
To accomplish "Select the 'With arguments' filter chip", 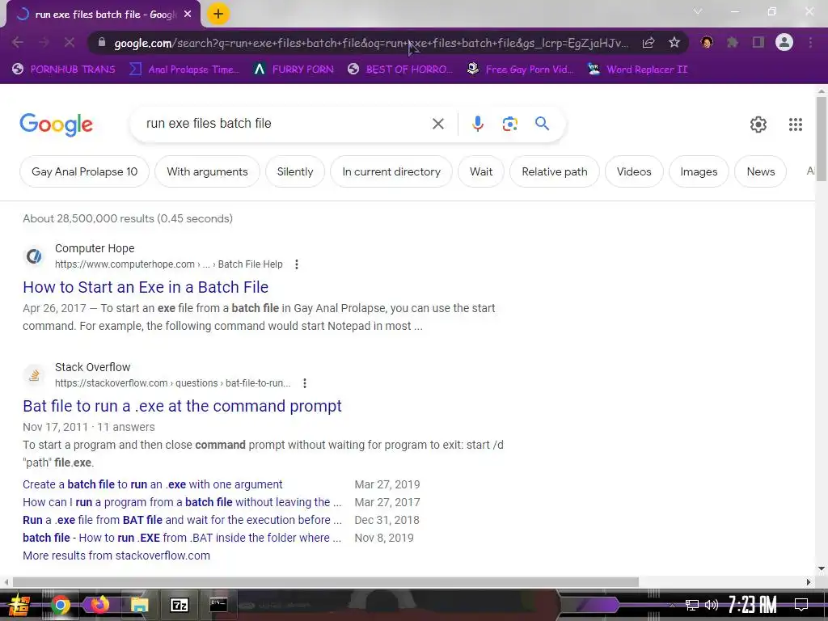I will [x=207, y=171].
